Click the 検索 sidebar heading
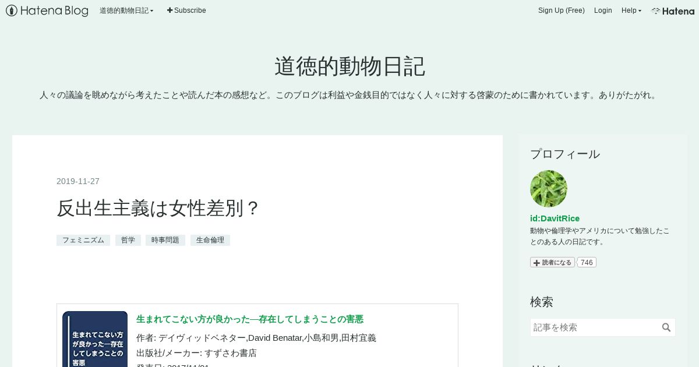The width and height of the screenshot is (699, 367). coord(542,302)
